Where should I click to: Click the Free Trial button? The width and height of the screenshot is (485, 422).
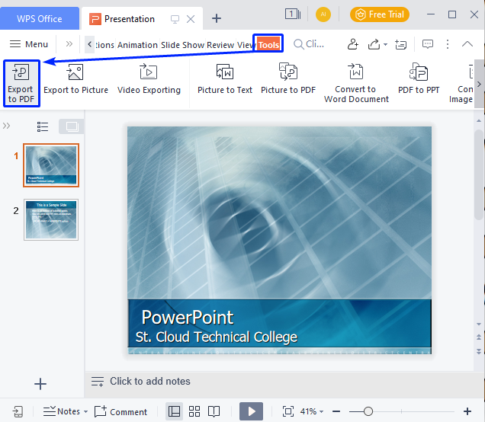click(380, 14)
